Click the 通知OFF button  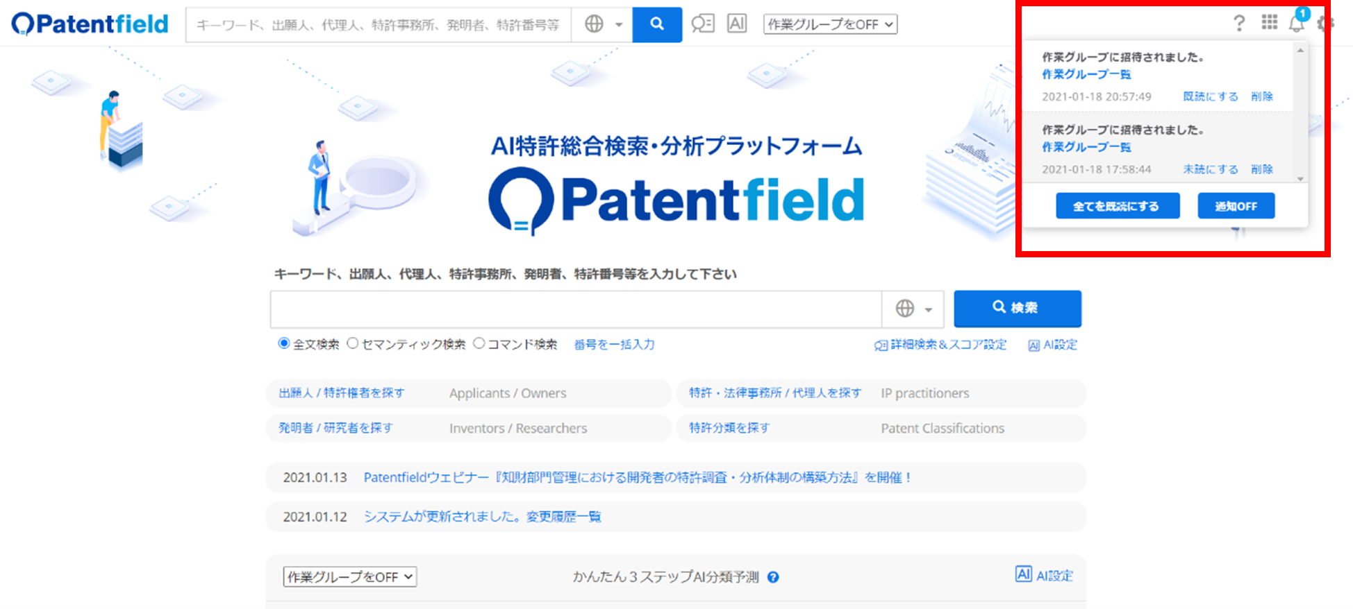[1236, 206]
